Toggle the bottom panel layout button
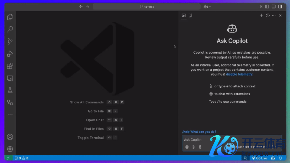 tap(274, 7)
